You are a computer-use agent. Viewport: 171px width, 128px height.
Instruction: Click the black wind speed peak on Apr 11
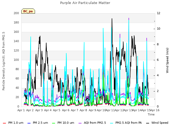tap(112, 19)
